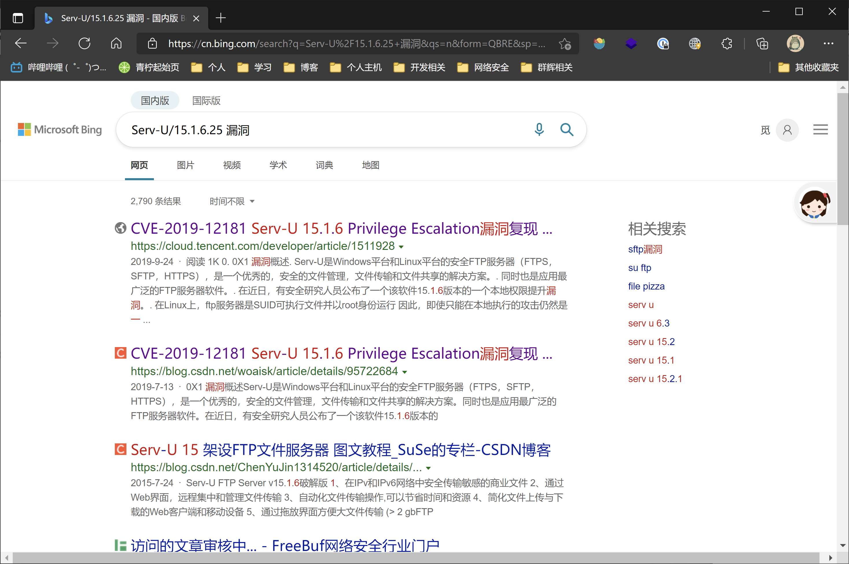Add page to favorites star icon
The width and height of the screenshot is (849, 564).
(565, 44)
